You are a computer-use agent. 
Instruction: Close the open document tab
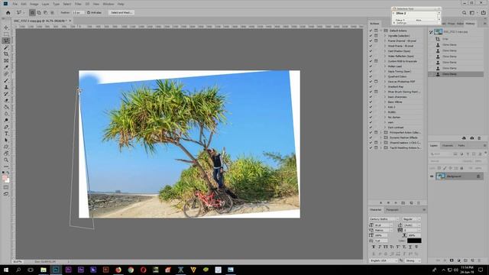(x=70, y=21)
